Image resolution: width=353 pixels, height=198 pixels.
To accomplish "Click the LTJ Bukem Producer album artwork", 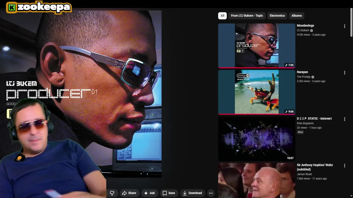I will (81, 94).
